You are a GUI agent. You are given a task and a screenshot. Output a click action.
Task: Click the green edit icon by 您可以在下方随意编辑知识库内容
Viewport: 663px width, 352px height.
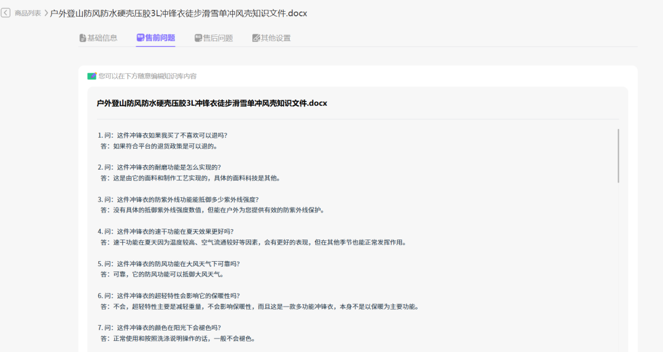(x=91, y=76)
